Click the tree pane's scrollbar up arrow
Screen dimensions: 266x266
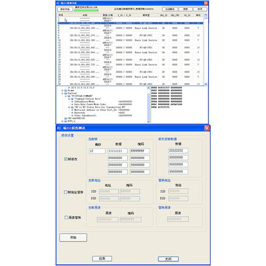tap(148, 88)
